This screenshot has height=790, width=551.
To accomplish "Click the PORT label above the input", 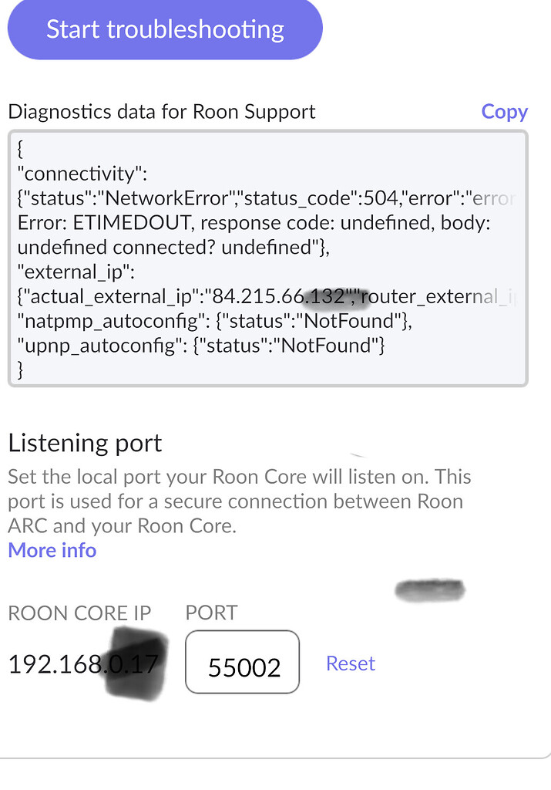I will pyautogui.click(x=210, y=613).
